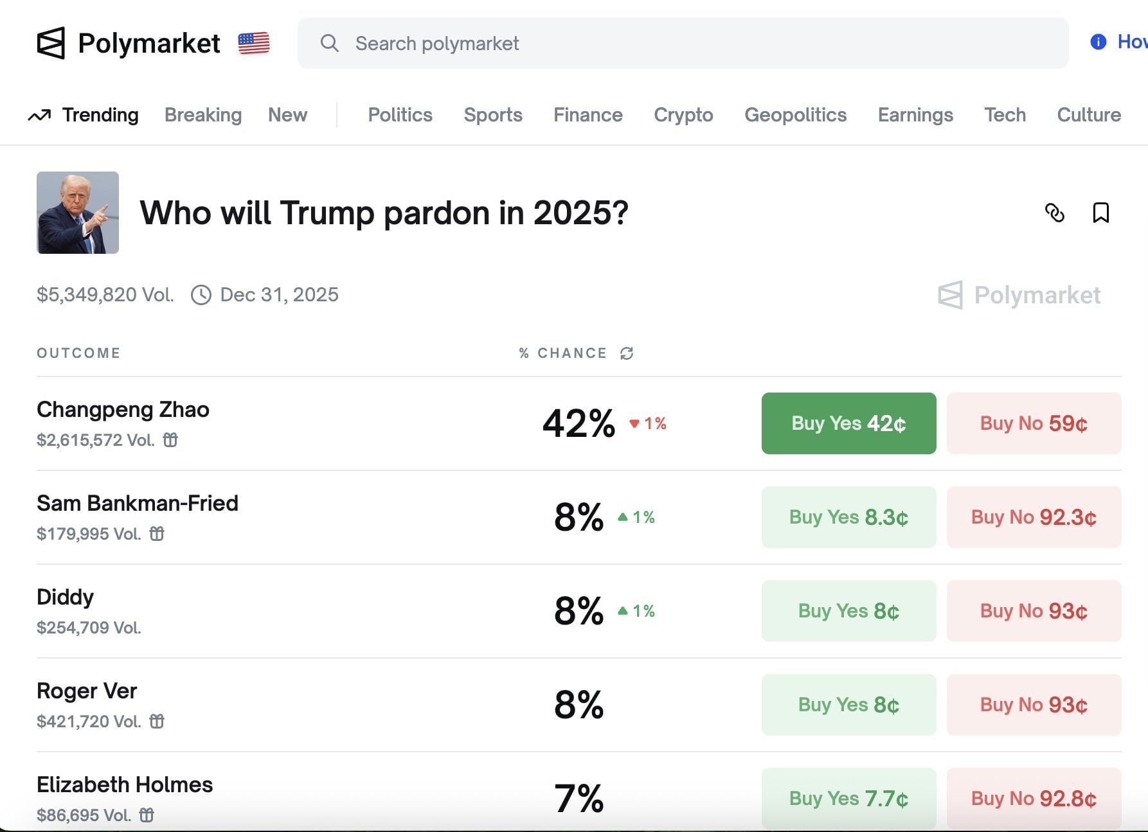This screenshot has height=832, width=1148.
Task: Switch to the Breaking tab
Action: (x=202, y=114)
